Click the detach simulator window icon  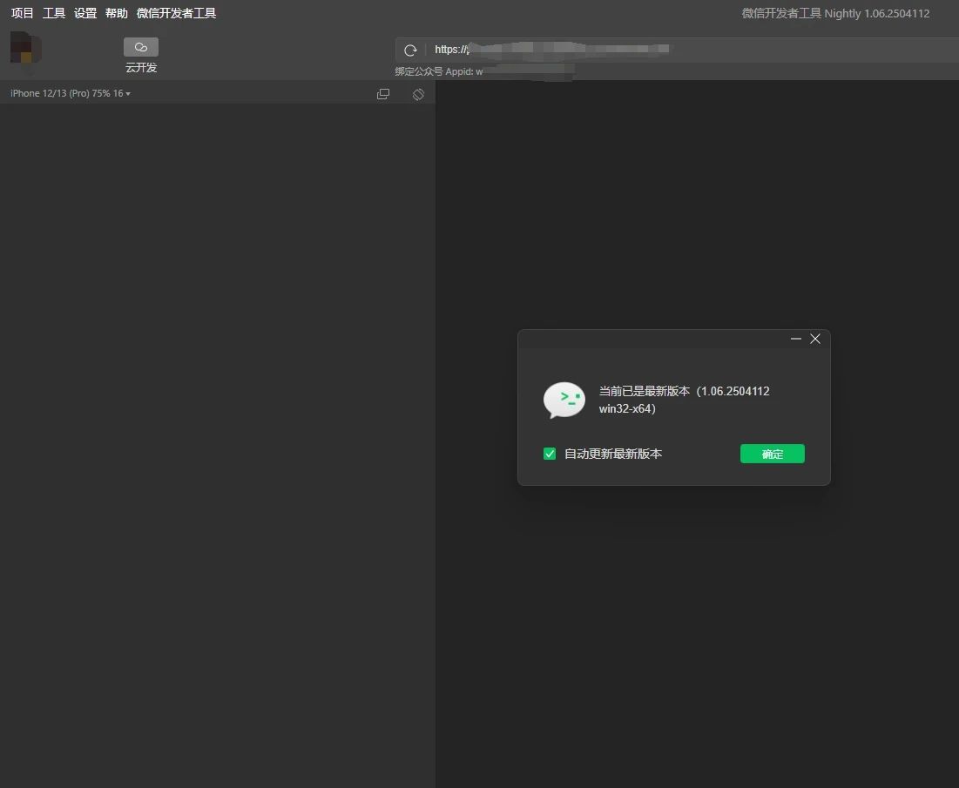pos(383,94)
